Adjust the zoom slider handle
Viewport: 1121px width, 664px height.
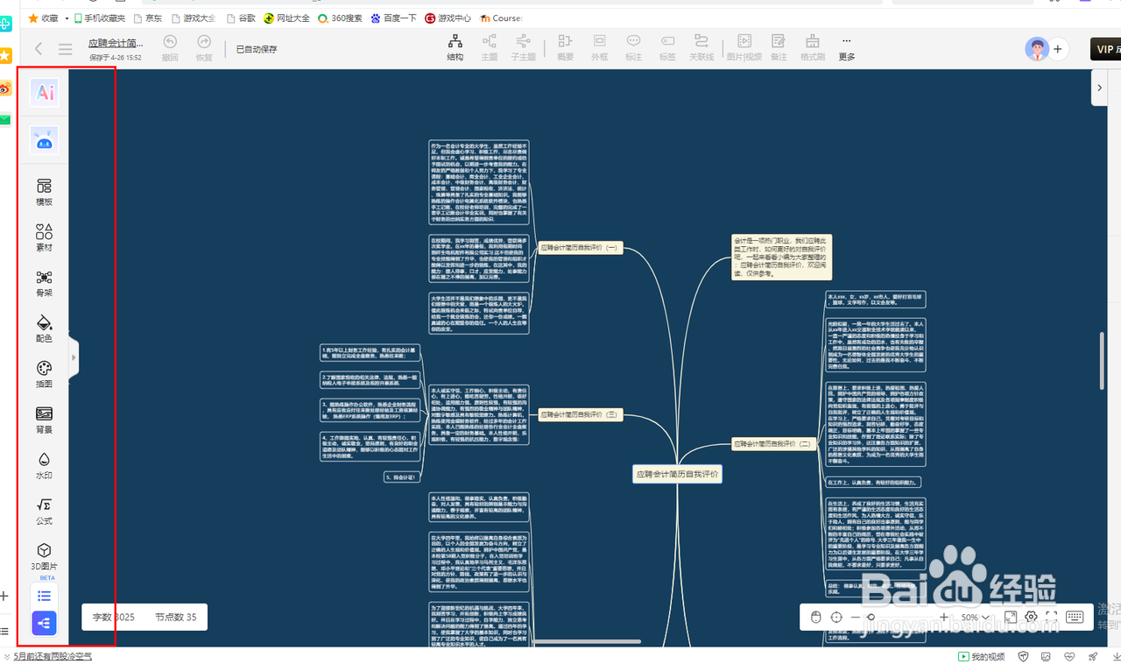pos(870,618)
